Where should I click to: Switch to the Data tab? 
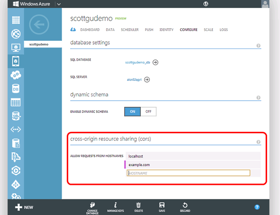[x=110, y=30]
